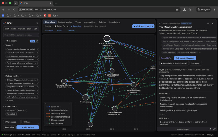Select the Foundations lens tab
218x137 pixels.
tap(115, 22)
